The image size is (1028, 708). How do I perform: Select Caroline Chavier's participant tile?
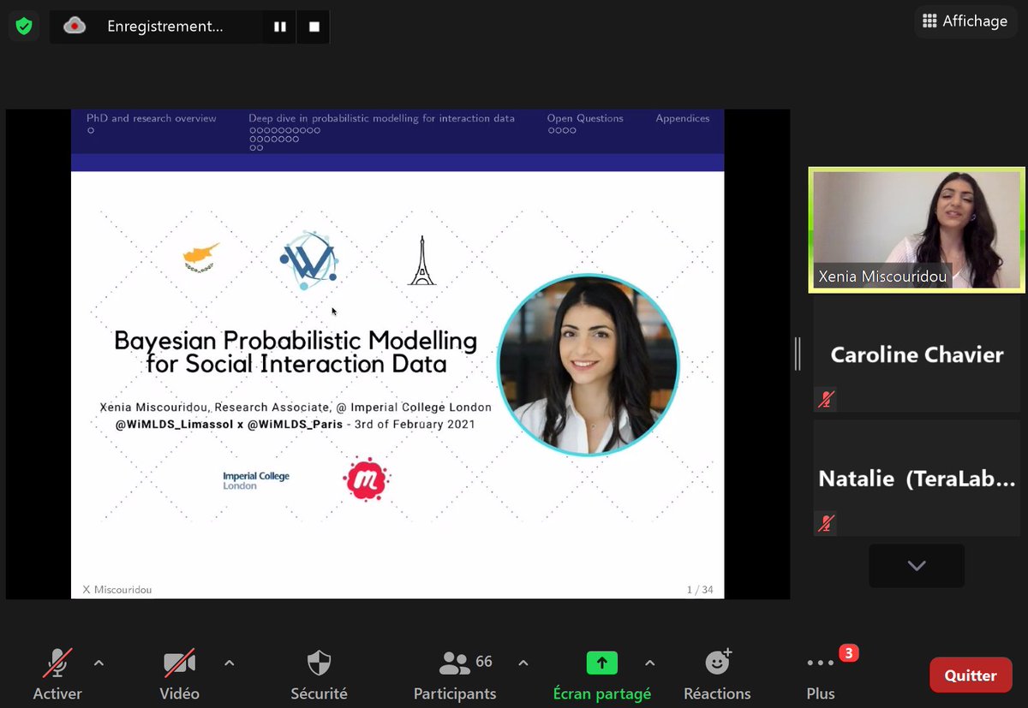point(917,354)
